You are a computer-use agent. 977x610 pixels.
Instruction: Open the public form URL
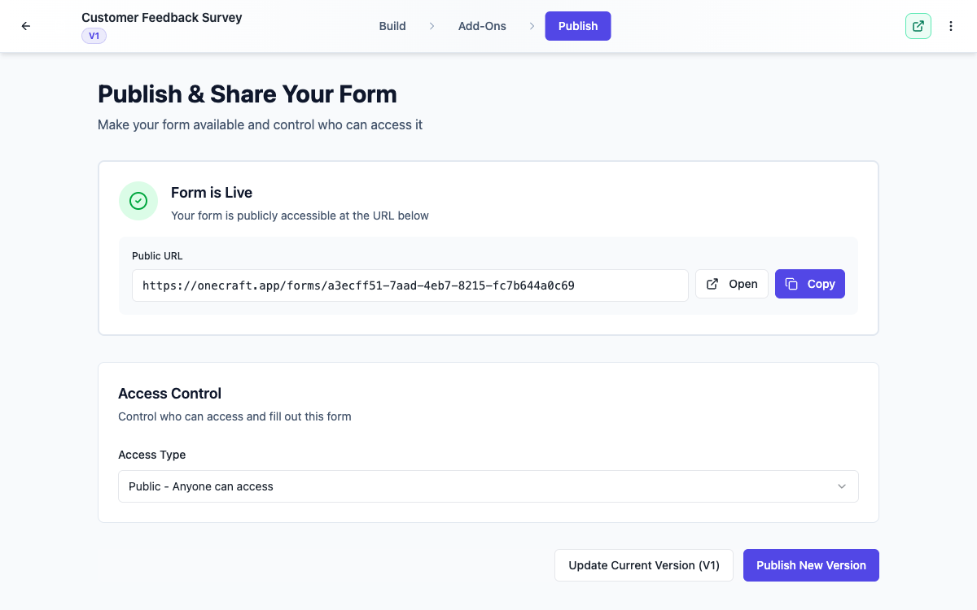pyautogui.click(x=732, y=284)
